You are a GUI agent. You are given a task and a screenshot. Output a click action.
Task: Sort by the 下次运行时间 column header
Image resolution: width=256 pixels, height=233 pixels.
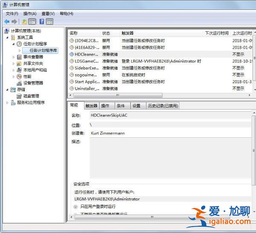click(217, 33)
